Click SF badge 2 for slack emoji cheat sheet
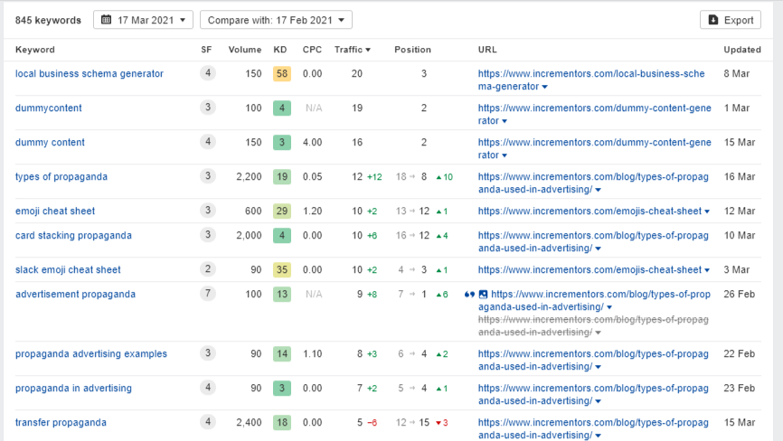783x441 pixels. [208, 269]
